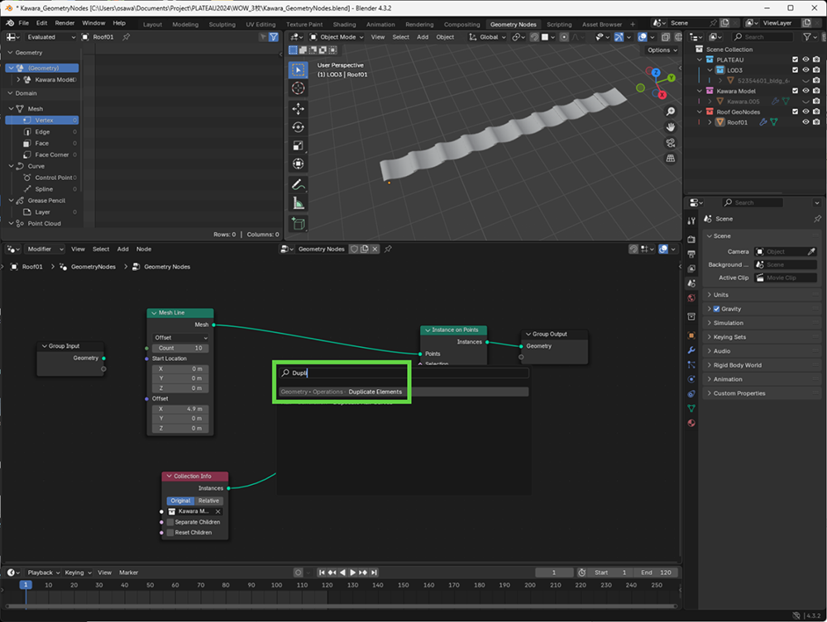Duplicate the Geometry Nodes datablock with copy icon
The width and height of the screenshot is (827, 622).
(x=365, y=249)
